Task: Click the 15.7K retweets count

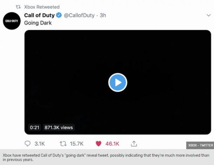Action: pos(76,144)
